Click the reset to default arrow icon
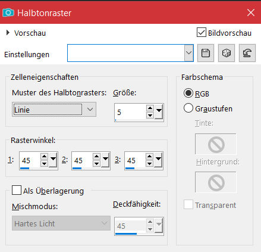 [247, 53]
